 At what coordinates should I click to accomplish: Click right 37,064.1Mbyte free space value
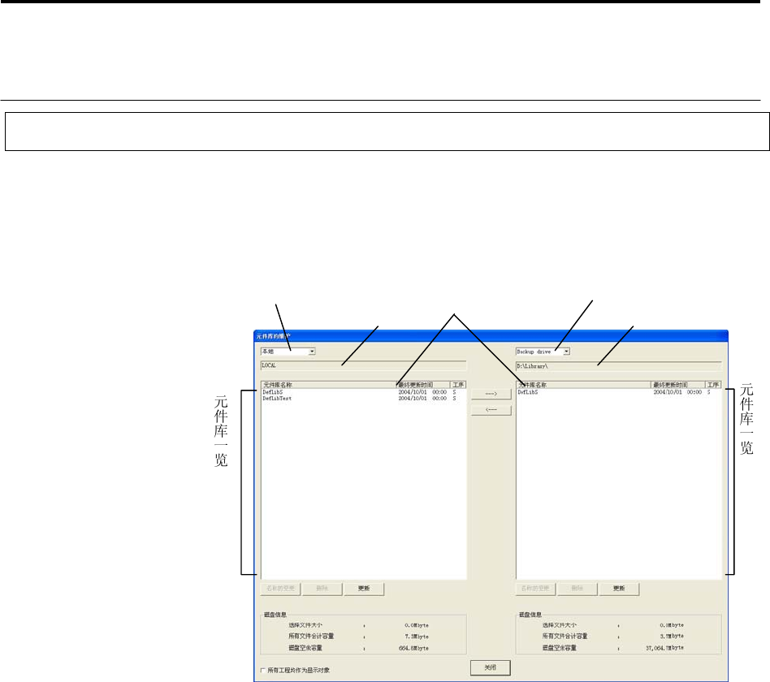(x=664, y=648)
